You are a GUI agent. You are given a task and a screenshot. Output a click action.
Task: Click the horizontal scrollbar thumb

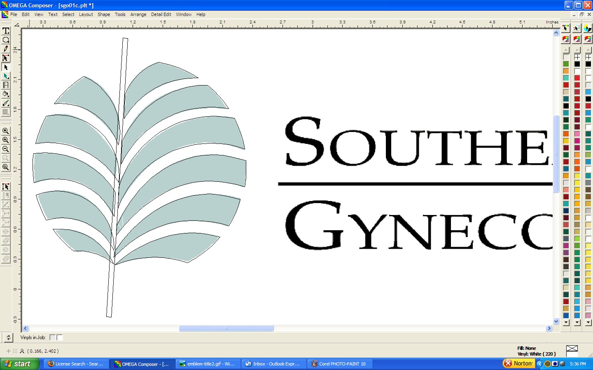226,328
